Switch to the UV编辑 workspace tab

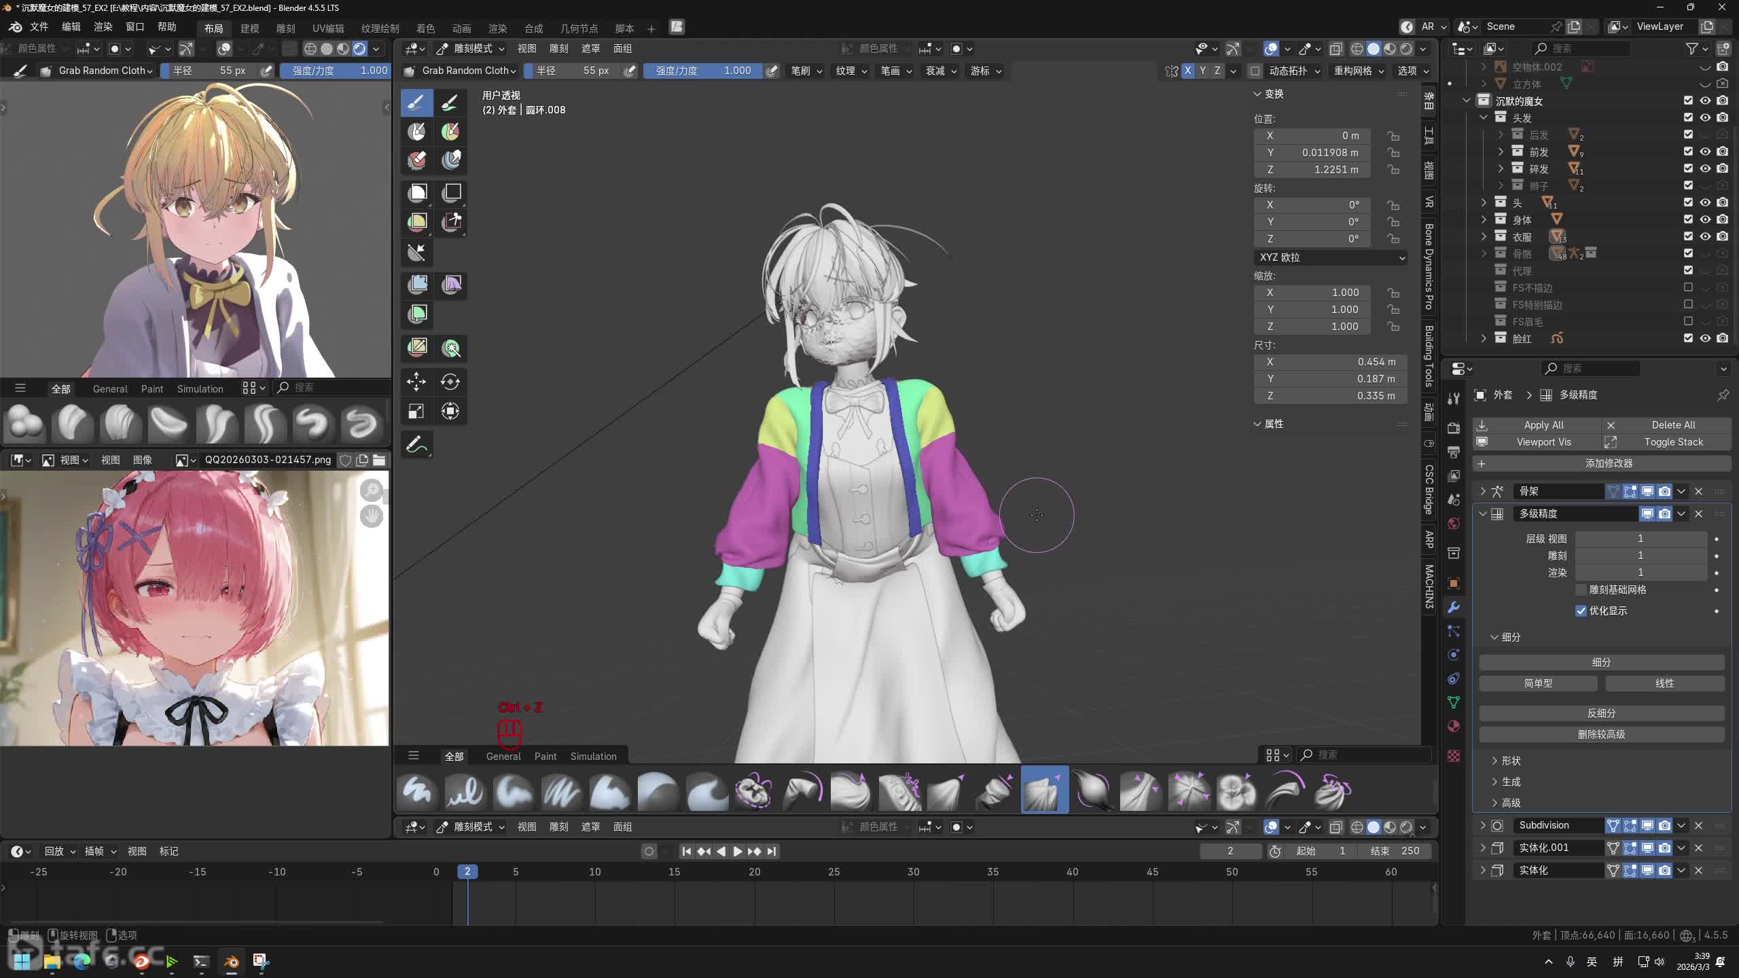coord(328,29)
